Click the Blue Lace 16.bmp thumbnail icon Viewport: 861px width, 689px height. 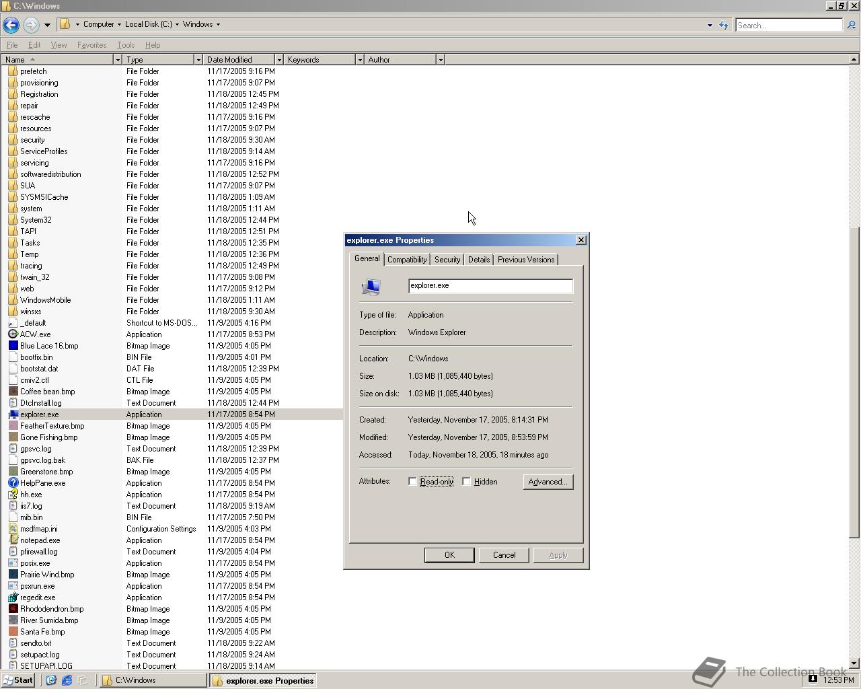click(x=13, y=346)
